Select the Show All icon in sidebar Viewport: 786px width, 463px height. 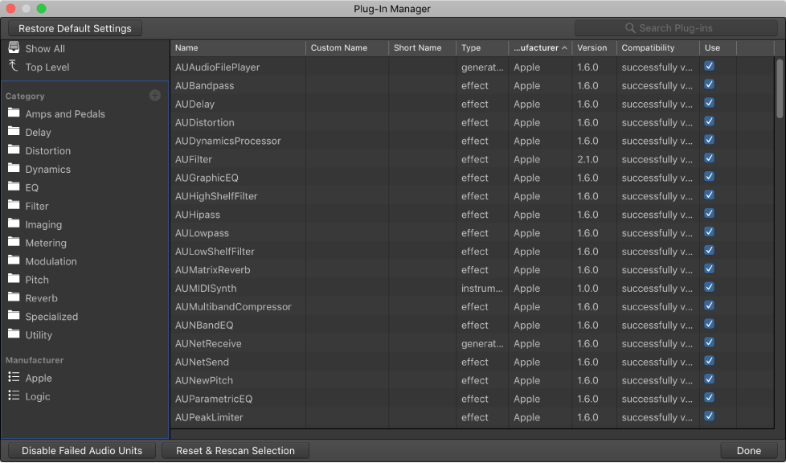[x=14, y=48]
